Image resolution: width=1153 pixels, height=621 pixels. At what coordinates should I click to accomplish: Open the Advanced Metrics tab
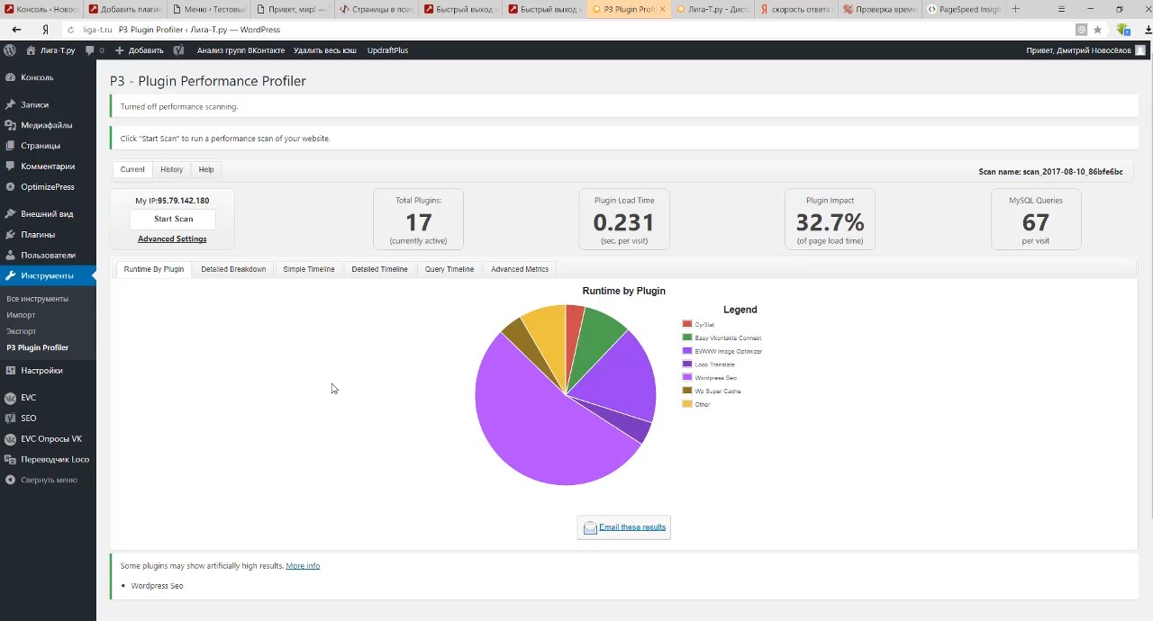click(520, 269)
